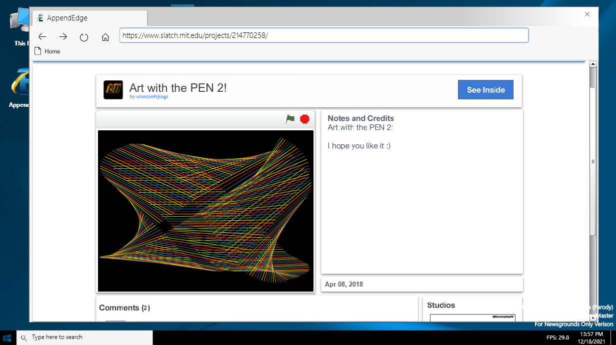The height and width of the screenshot is (345, 616).
Task: Go forward using the browser forward arrow
Action: 63,36
